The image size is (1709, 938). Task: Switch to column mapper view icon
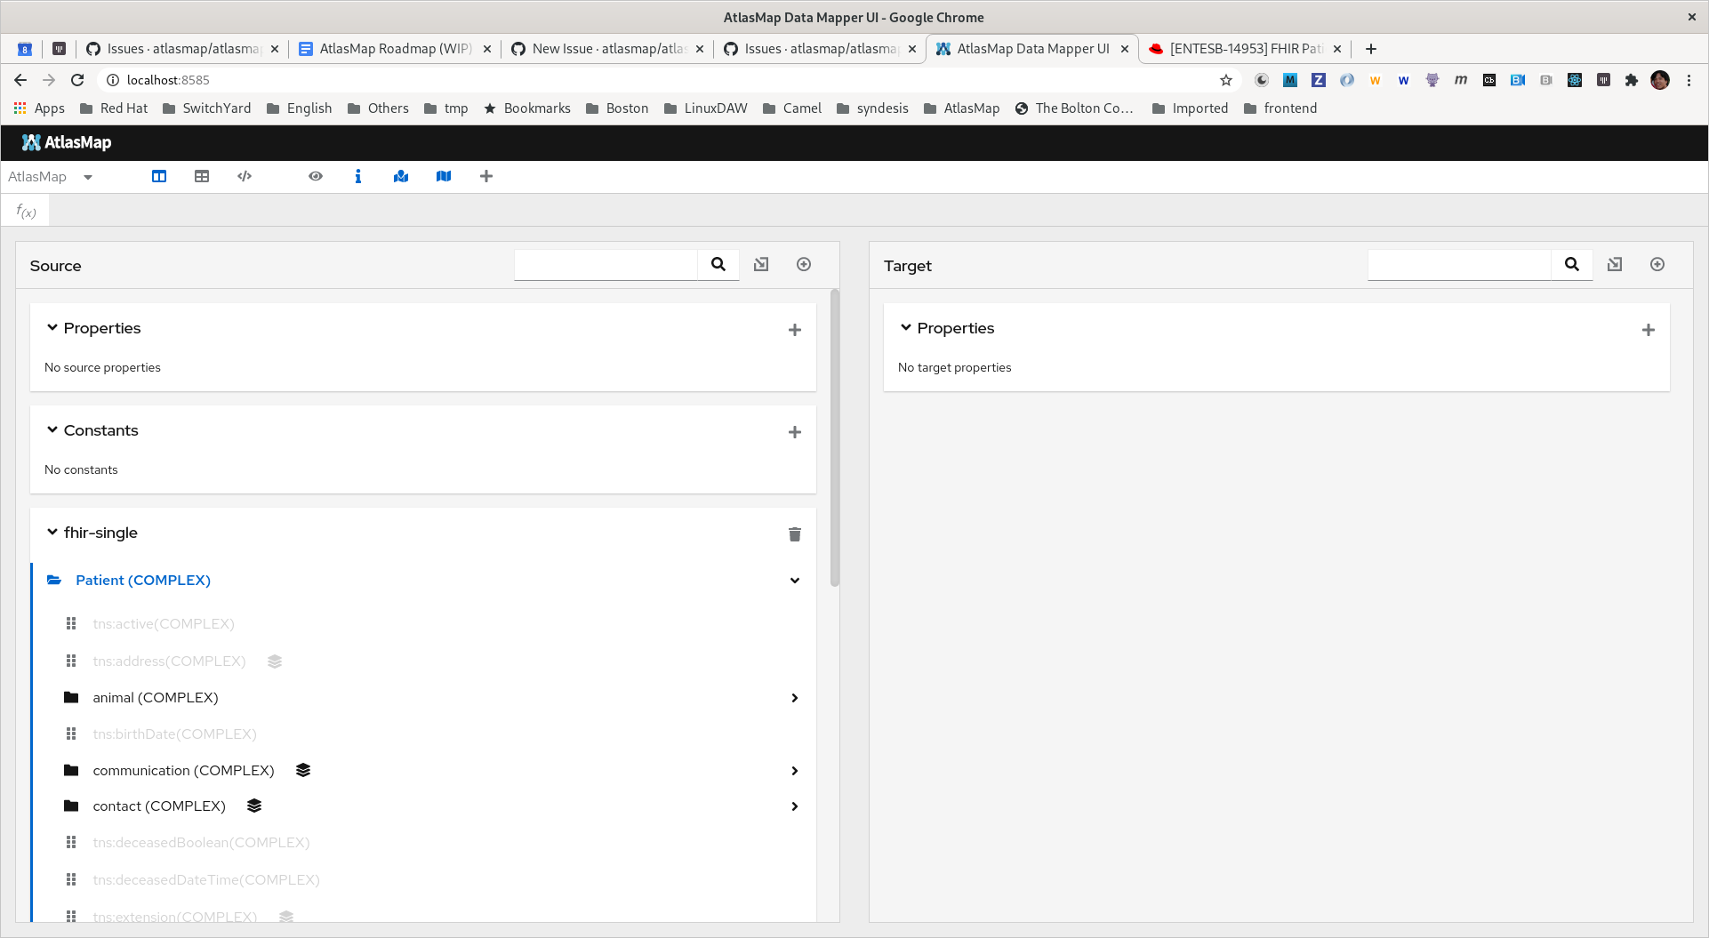pos(159,176)
